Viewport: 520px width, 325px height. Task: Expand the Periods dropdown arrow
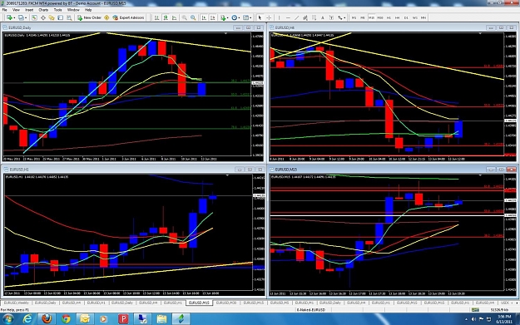[x=239, y=17]
